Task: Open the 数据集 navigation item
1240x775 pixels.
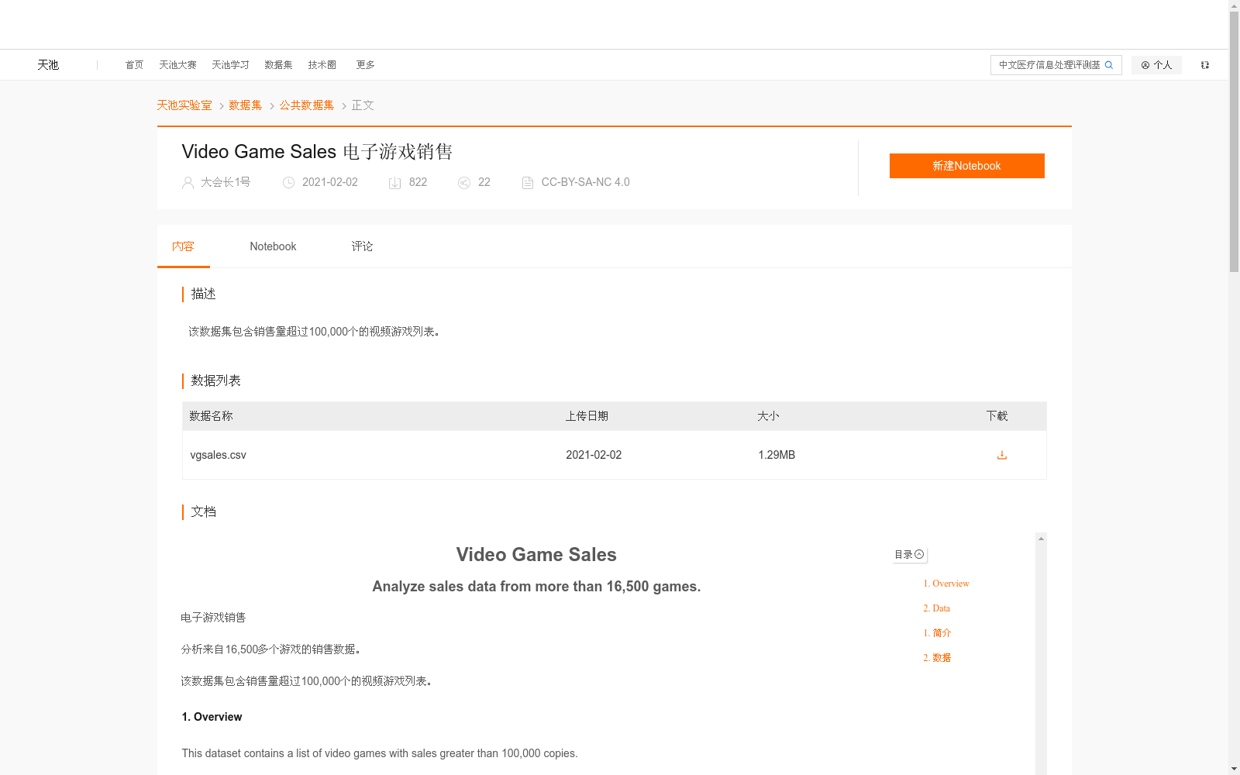Action: point(278,65)
